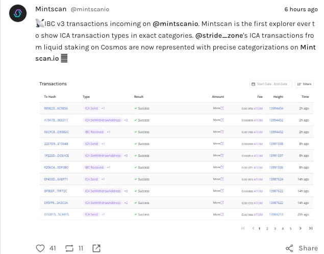Viewport: 324px width, 254px height.
Task: Expand More amount for tx 889E20...6C9856
Action: pyautogui.click(x=218, y=108)
